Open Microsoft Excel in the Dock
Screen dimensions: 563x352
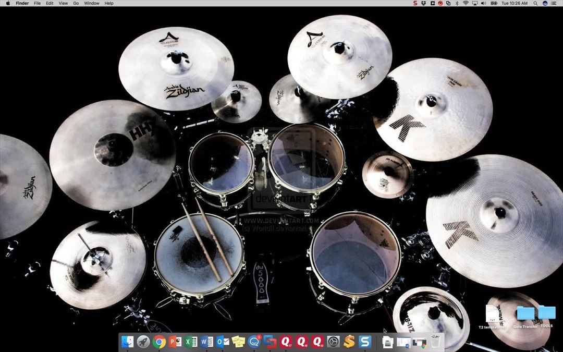(x=191, y=342)
